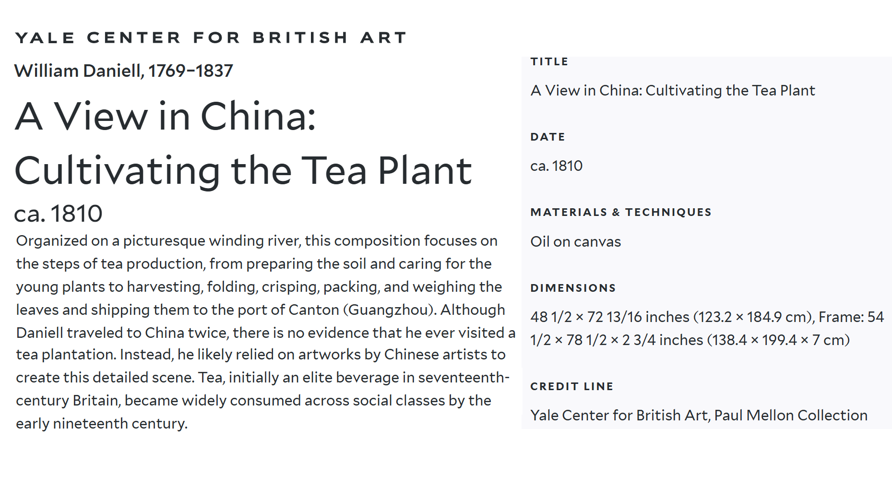The width and height of the screenshot is (892, 477).
Task: Click the DATE field label
Action: pos(547,137)
